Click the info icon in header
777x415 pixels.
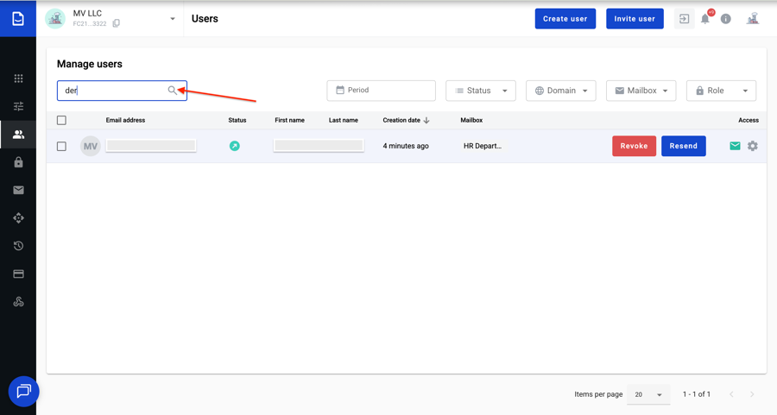[726, 19]
